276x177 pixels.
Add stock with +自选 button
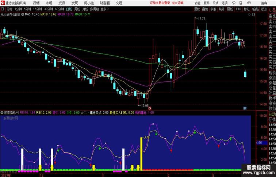[x=255, y=9]
